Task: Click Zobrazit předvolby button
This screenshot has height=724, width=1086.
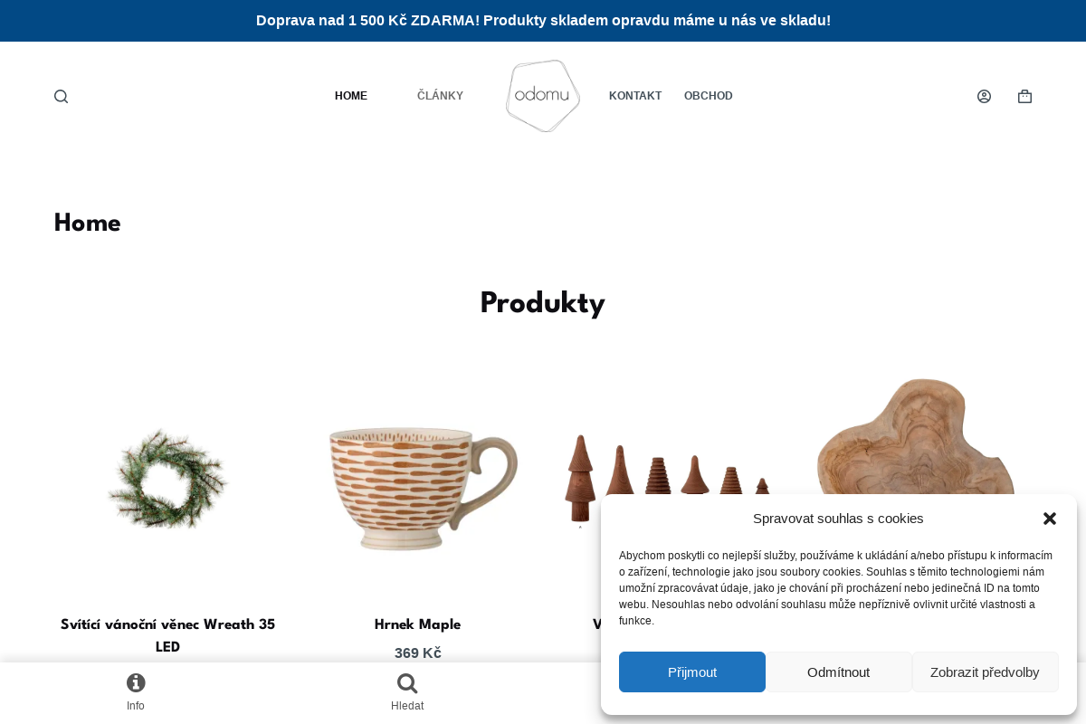Action: coord(985,672)
